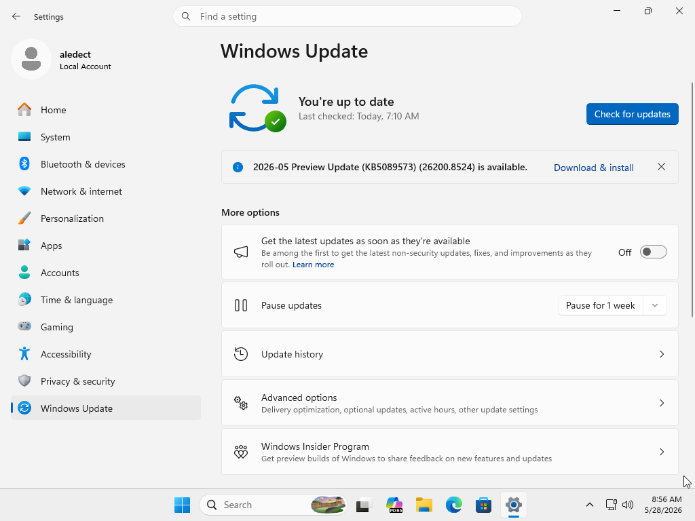Expand the Pause updates duration dropdown arrow
695x521 pixels.
tap(655, 305)
